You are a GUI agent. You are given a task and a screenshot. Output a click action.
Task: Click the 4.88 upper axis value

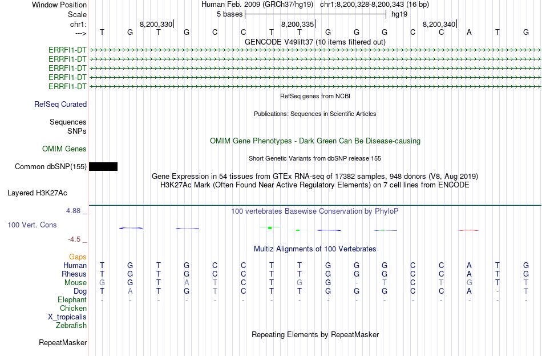click(x=73, y=210)
